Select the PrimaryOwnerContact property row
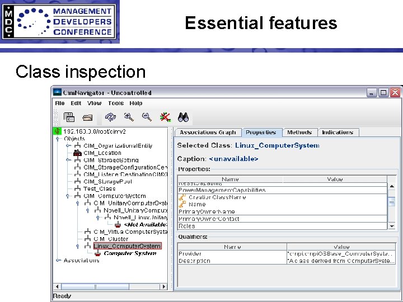The height and width of the screenshot is (302, 403). [x=282, y=219]
